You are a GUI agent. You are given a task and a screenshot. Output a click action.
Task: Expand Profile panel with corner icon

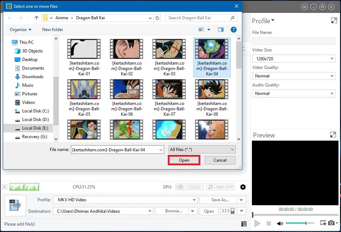tap(334, 20)
